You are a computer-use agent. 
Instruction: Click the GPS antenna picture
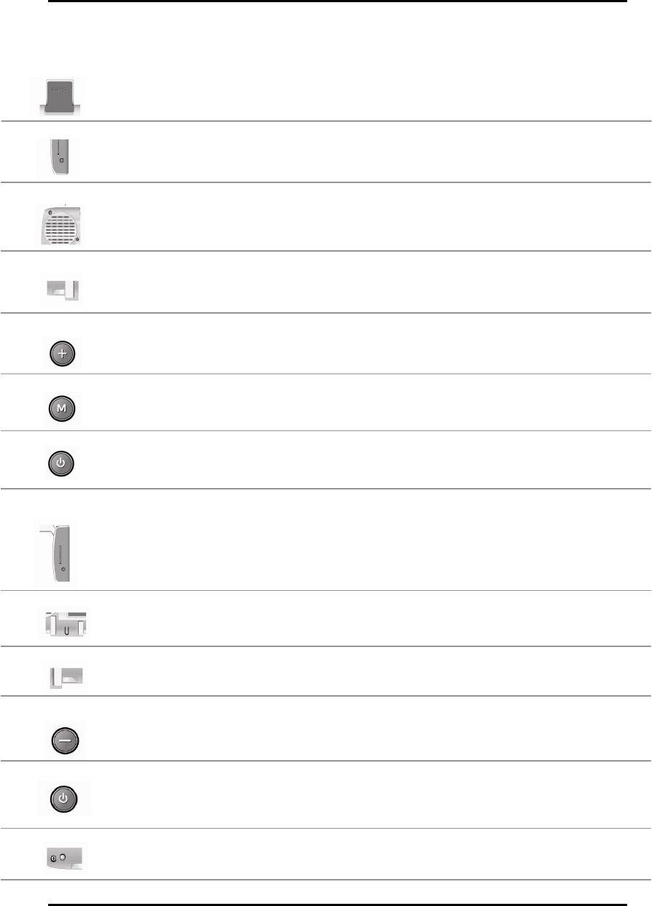[61, 97]
